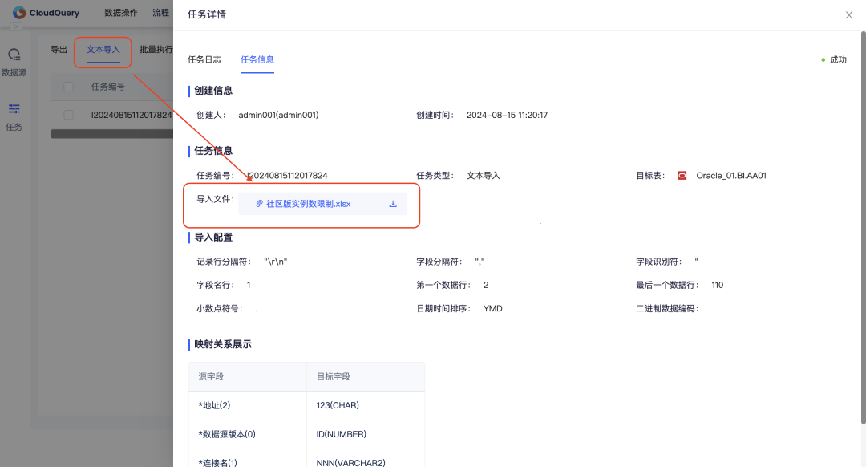Click the *连接名(1) source field cell
The height and width of the screenshot is (467, 866).
click(x=248, y=459)
